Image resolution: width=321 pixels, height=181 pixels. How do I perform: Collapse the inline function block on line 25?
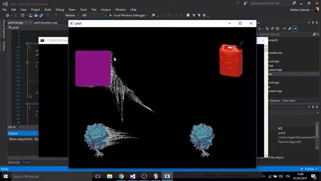pyautogui.click(x=27, y=104)
